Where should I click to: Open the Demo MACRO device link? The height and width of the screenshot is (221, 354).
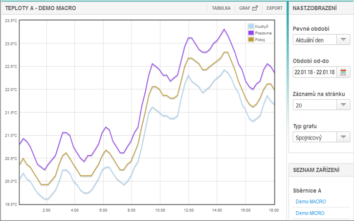coord(310,201)
